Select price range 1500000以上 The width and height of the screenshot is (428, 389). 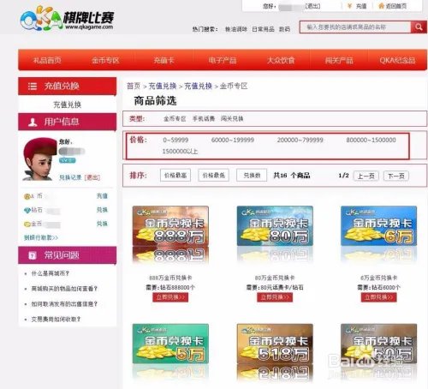pyautogui.click(x=180, y=152)
